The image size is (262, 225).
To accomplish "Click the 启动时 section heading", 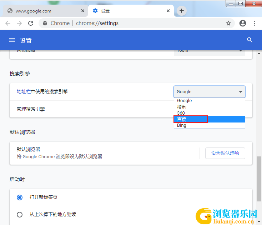I will tap(17, 180).
